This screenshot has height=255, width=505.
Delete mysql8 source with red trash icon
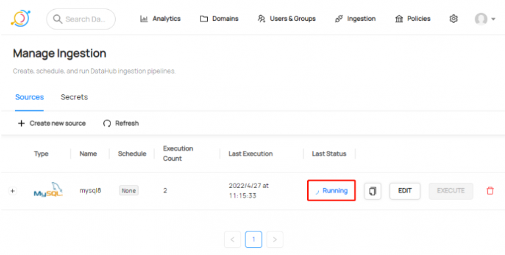tap(490, 191)
